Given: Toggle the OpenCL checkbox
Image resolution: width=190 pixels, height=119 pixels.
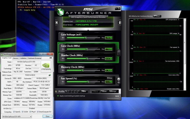Looking at the screenshot, I should click(x=14, y=112).
